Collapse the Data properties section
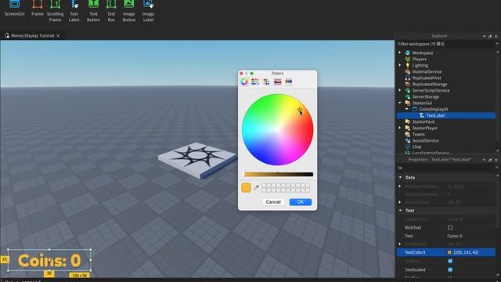 (x=400, y=177)
